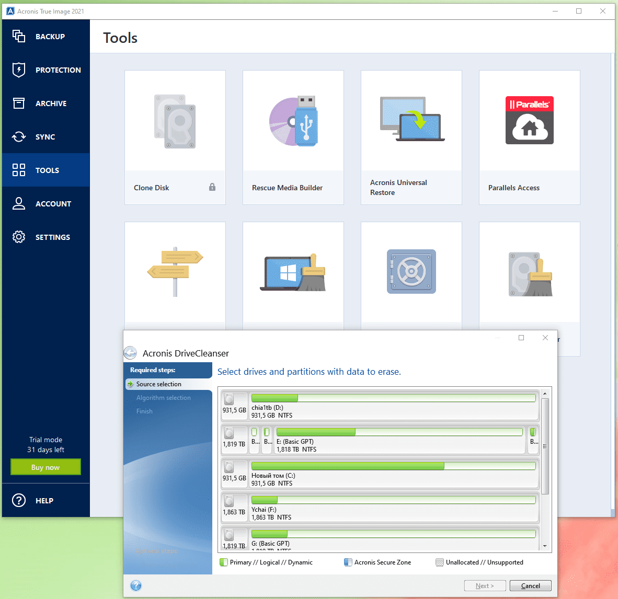
Task: Select the Ychai (F:) partition
Action: [x=393, y=507]
